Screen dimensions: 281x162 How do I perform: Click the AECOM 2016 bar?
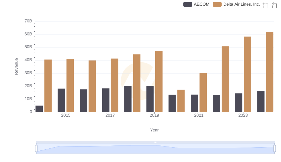(84, 101)
